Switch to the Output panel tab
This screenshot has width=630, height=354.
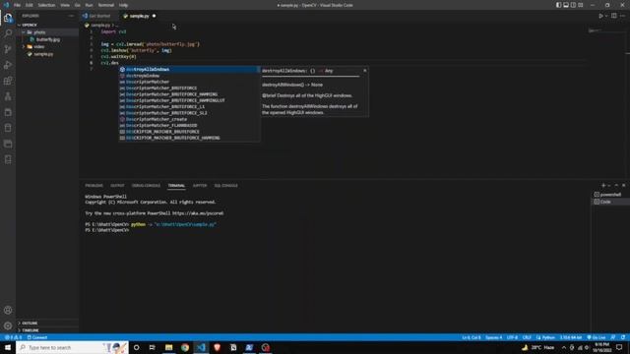coord(117,186)
